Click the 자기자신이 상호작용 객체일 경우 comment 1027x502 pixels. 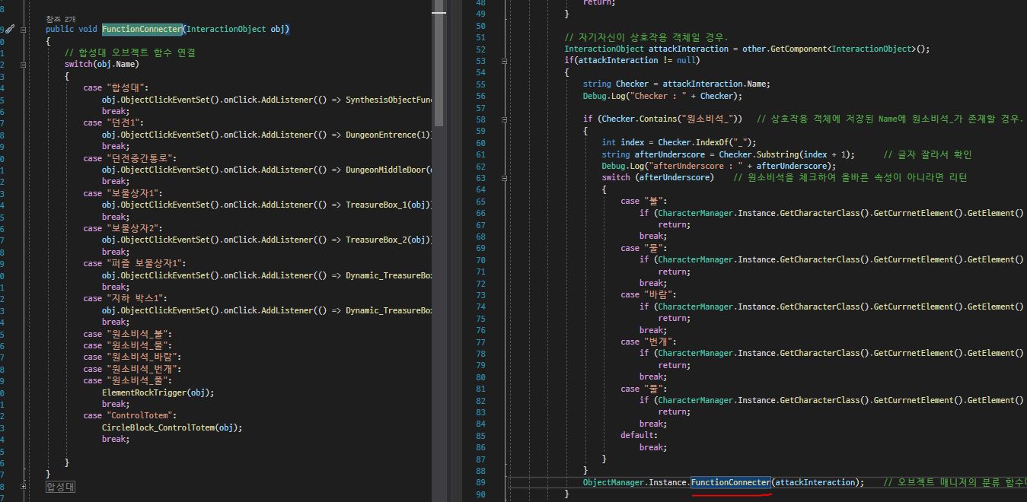click(x=646, y=37)
